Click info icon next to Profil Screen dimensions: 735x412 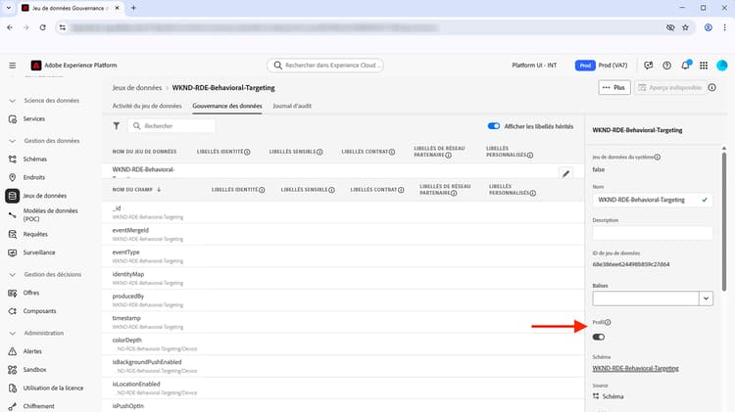pyautogui.click(x=608, y=322)
